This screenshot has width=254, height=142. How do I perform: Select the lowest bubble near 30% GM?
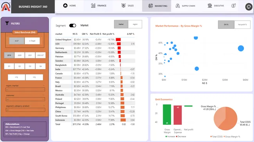(x=165, y=76)
